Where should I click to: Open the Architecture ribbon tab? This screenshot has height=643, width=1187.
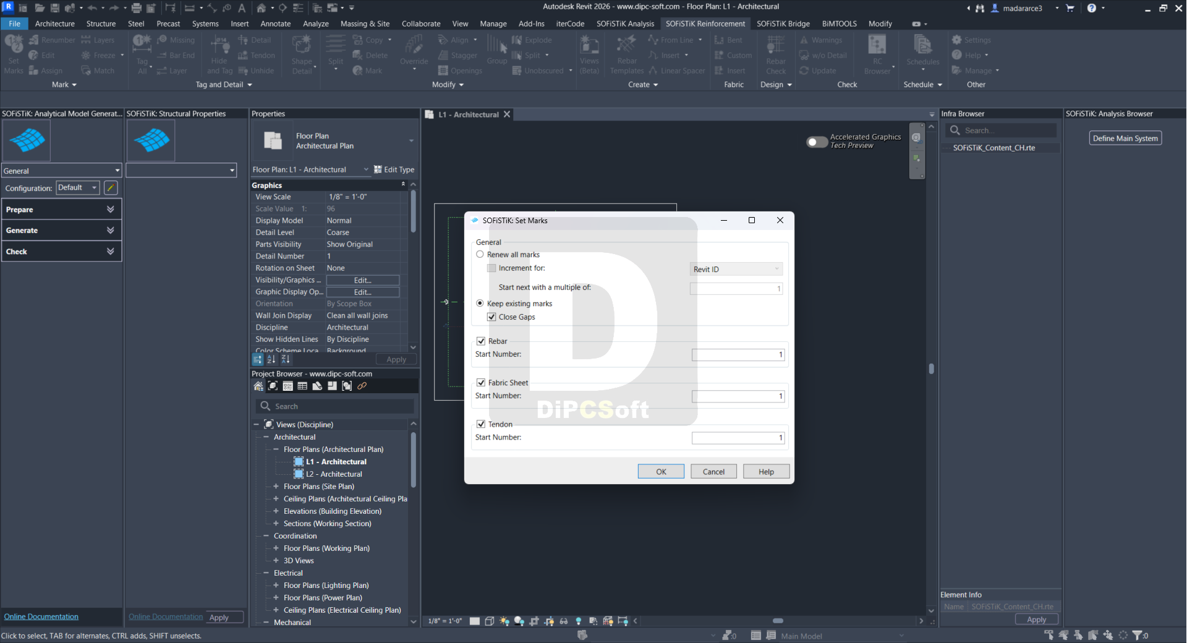coord(54,23)
